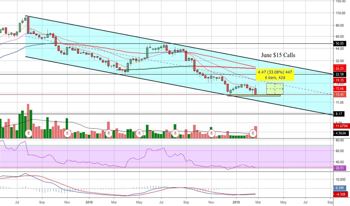Click the 110.00 price axis label
This screenshot has width=350, height=206.
pos(340,13)
